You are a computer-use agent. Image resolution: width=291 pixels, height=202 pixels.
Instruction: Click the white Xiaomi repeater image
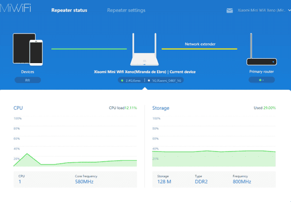pyautogui.click(x=145, y=50)
